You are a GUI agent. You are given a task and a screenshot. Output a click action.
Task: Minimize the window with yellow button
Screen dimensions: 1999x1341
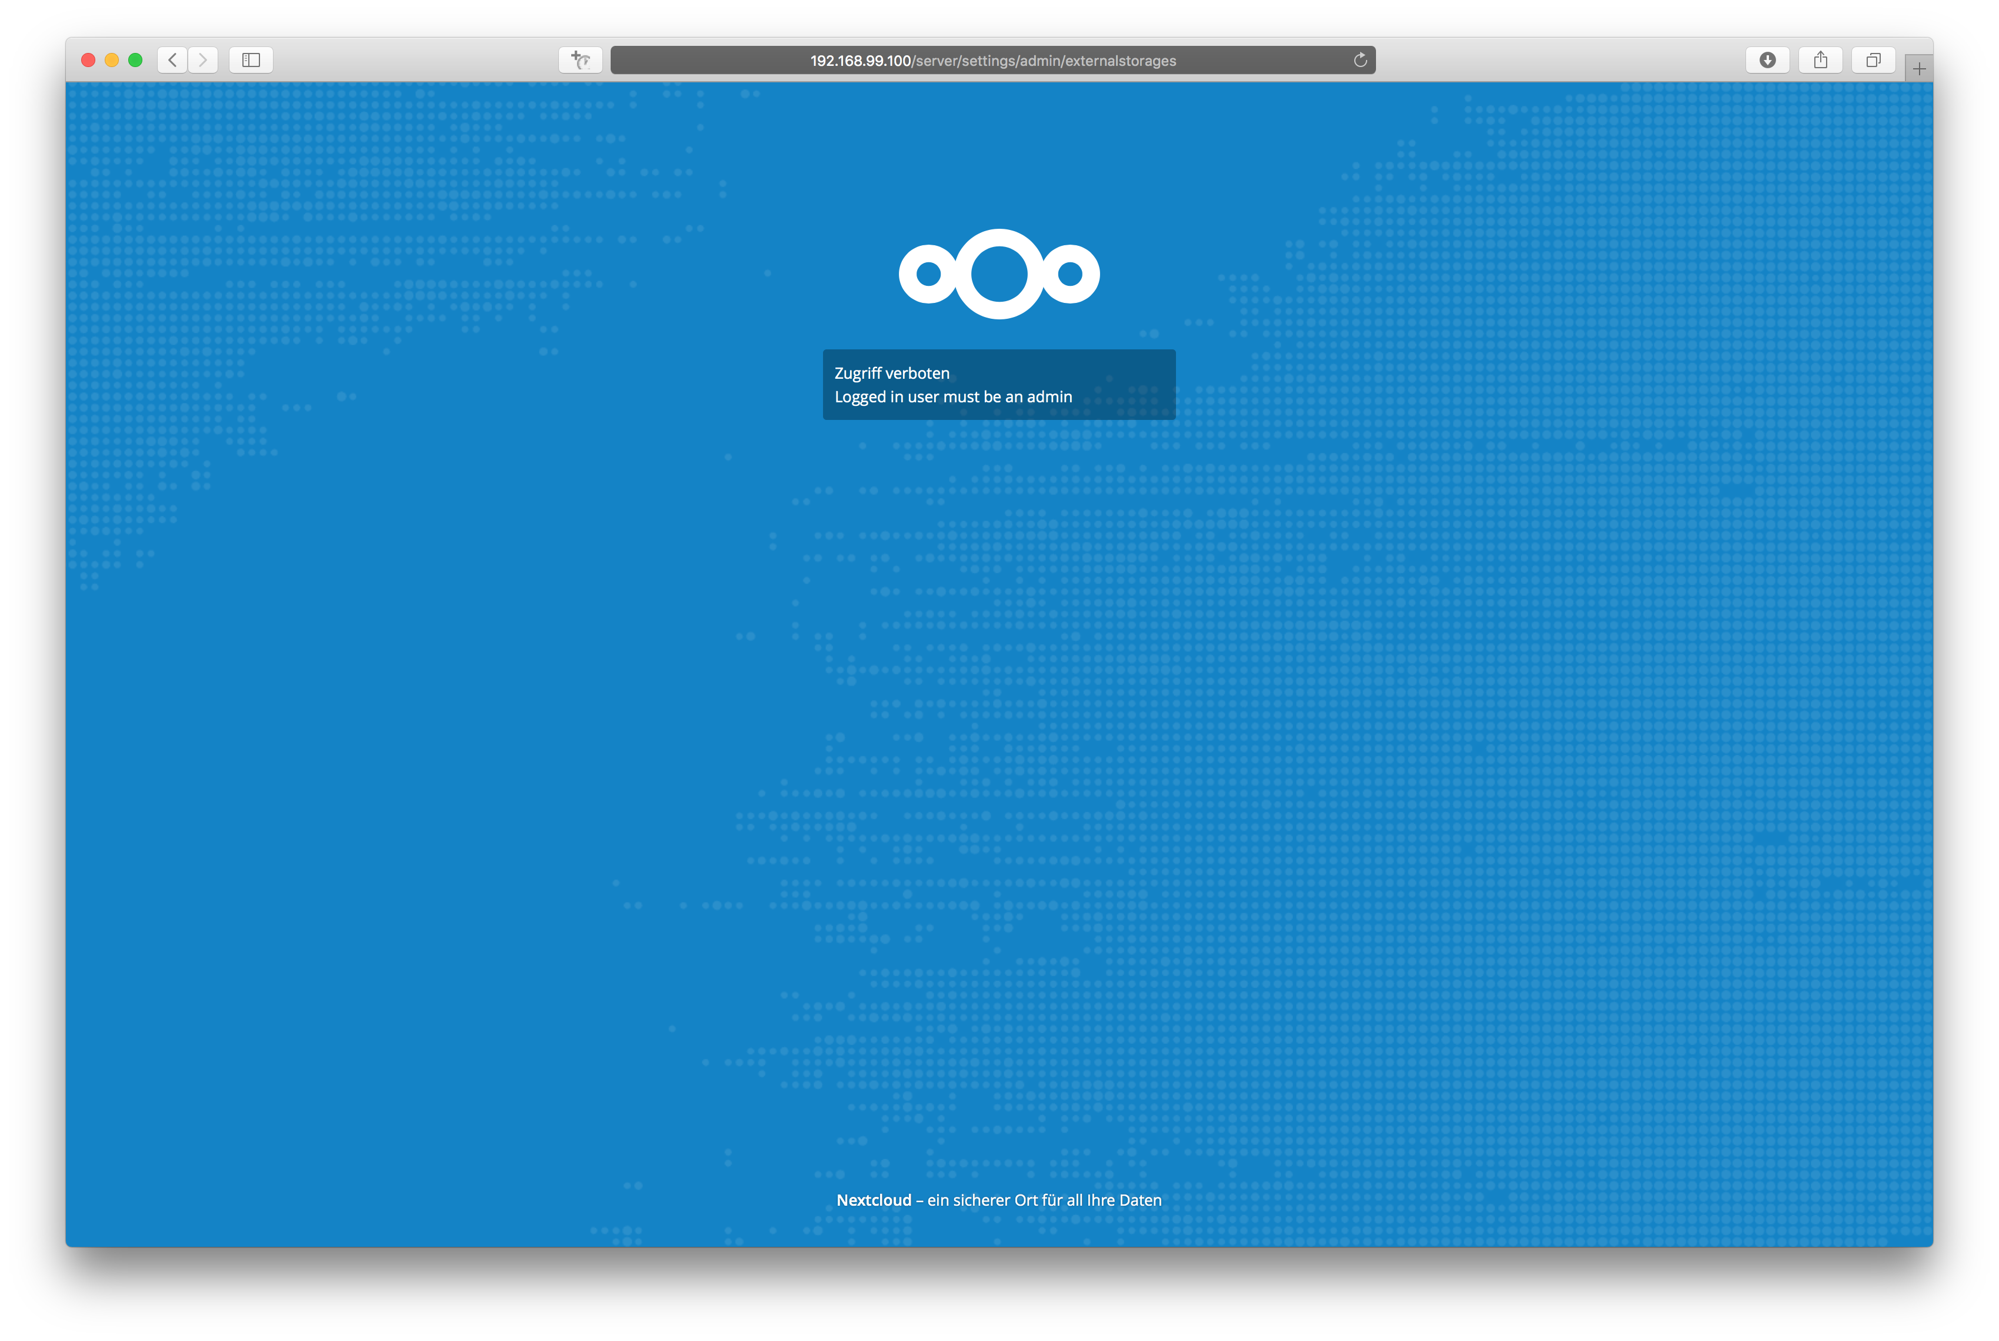point(111,60)
